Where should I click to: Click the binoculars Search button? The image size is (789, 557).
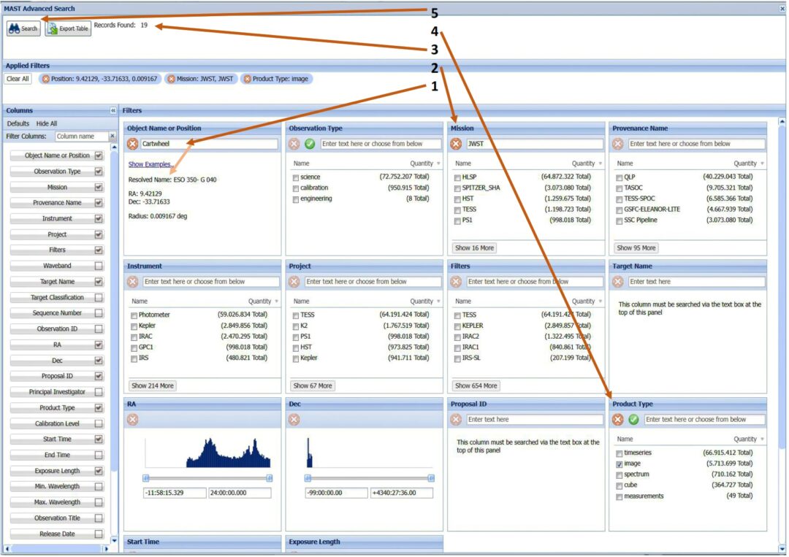click(23, 28)
